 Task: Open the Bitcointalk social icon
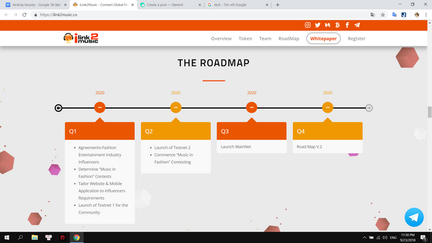[337, 25]
